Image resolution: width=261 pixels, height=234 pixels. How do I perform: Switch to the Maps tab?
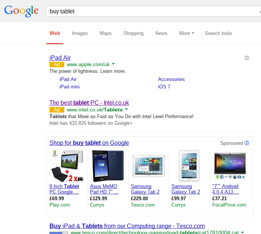[x=106, y=33]
